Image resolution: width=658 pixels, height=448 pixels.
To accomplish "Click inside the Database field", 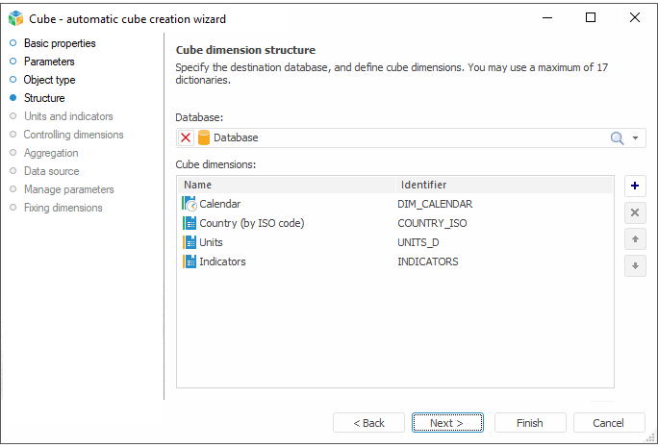I will (x=404, y=137).
